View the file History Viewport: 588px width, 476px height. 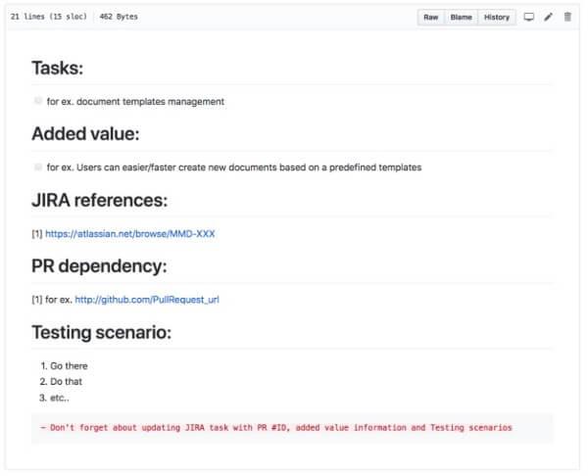(x=497, y=17)
